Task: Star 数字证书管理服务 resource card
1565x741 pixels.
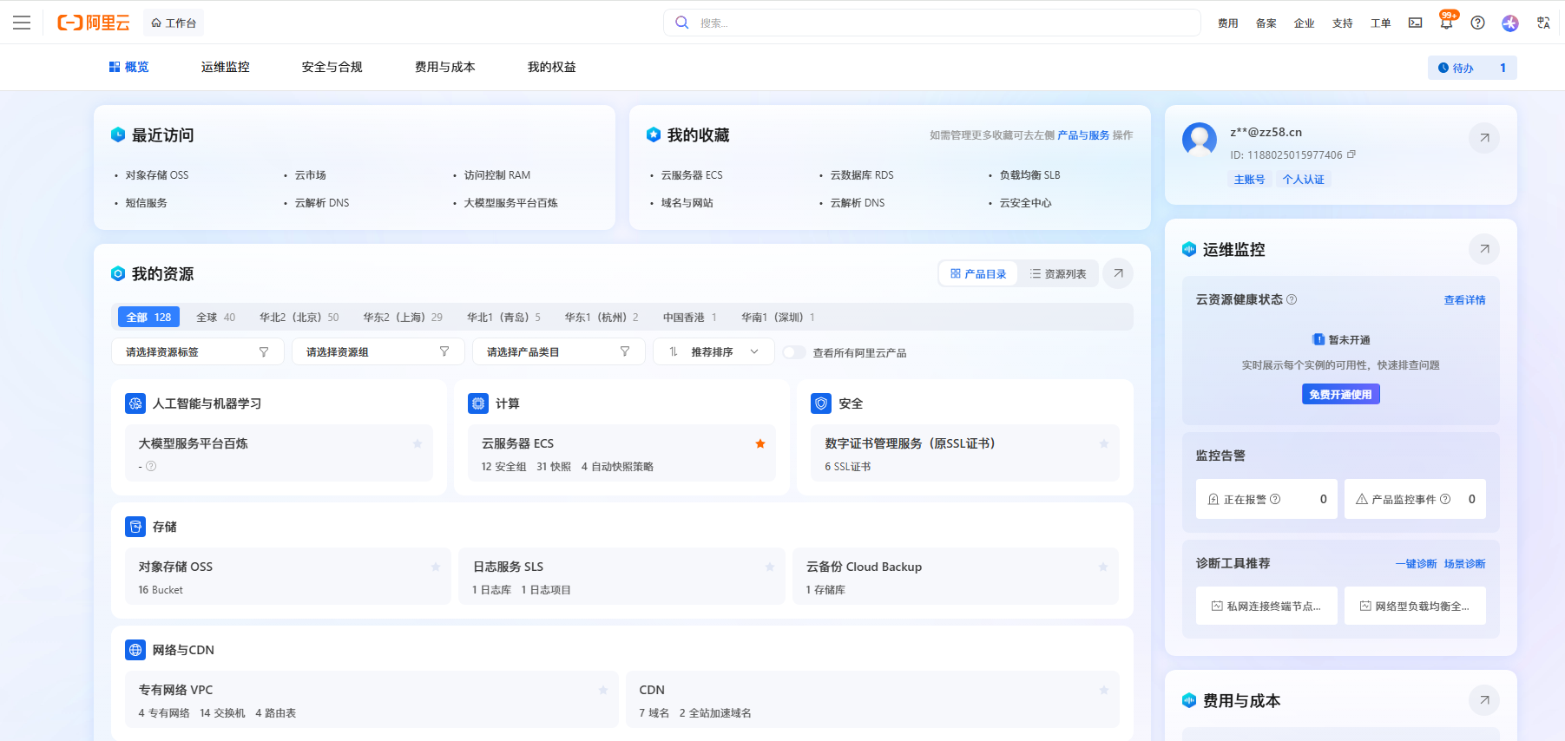Action: pos(1104,443)
